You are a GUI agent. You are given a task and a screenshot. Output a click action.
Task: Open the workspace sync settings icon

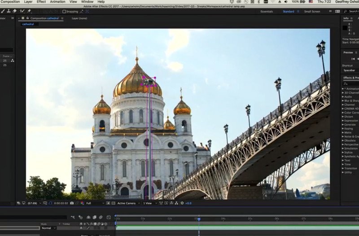pos(337,11)
